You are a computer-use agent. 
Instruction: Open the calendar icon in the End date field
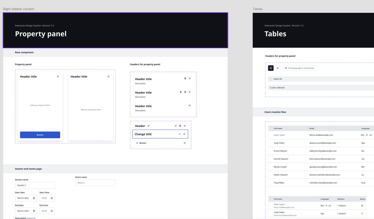(x=34, y=211)
